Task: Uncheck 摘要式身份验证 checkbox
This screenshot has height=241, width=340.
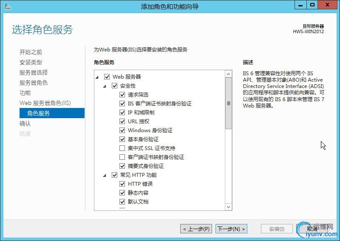Action: [122, 166]
